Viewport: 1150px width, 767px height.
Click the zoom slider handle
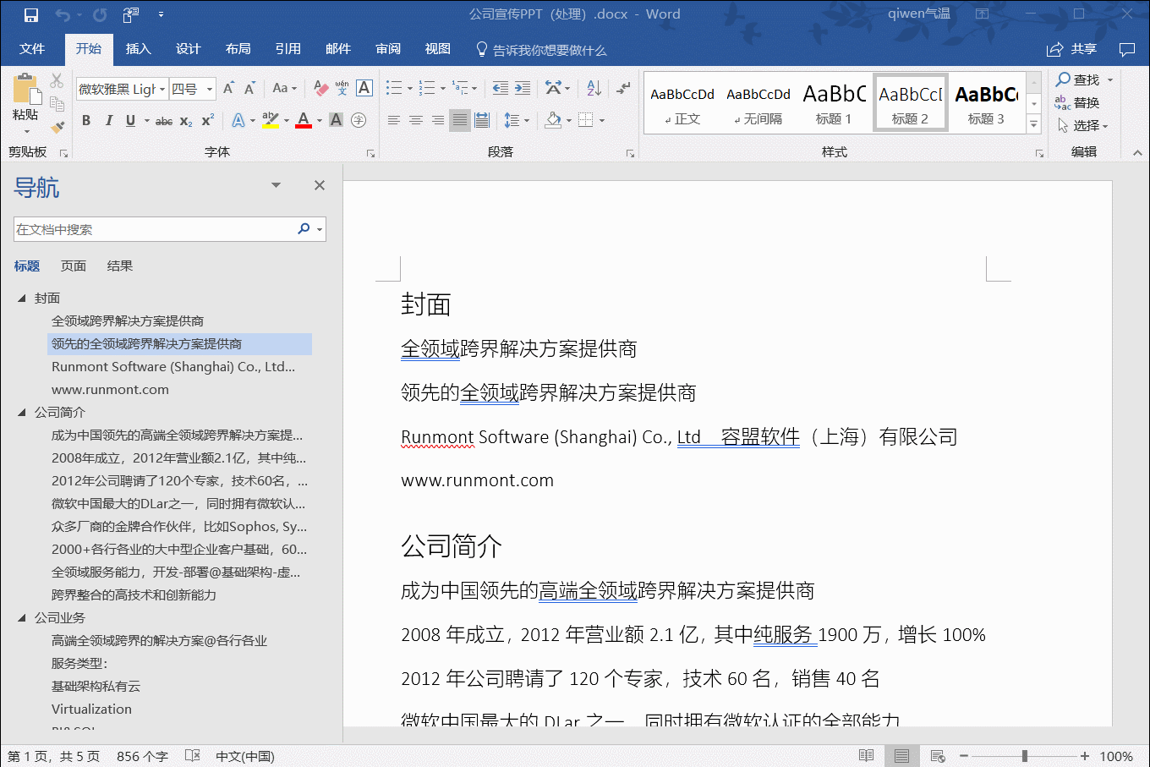pos(1024,756)
